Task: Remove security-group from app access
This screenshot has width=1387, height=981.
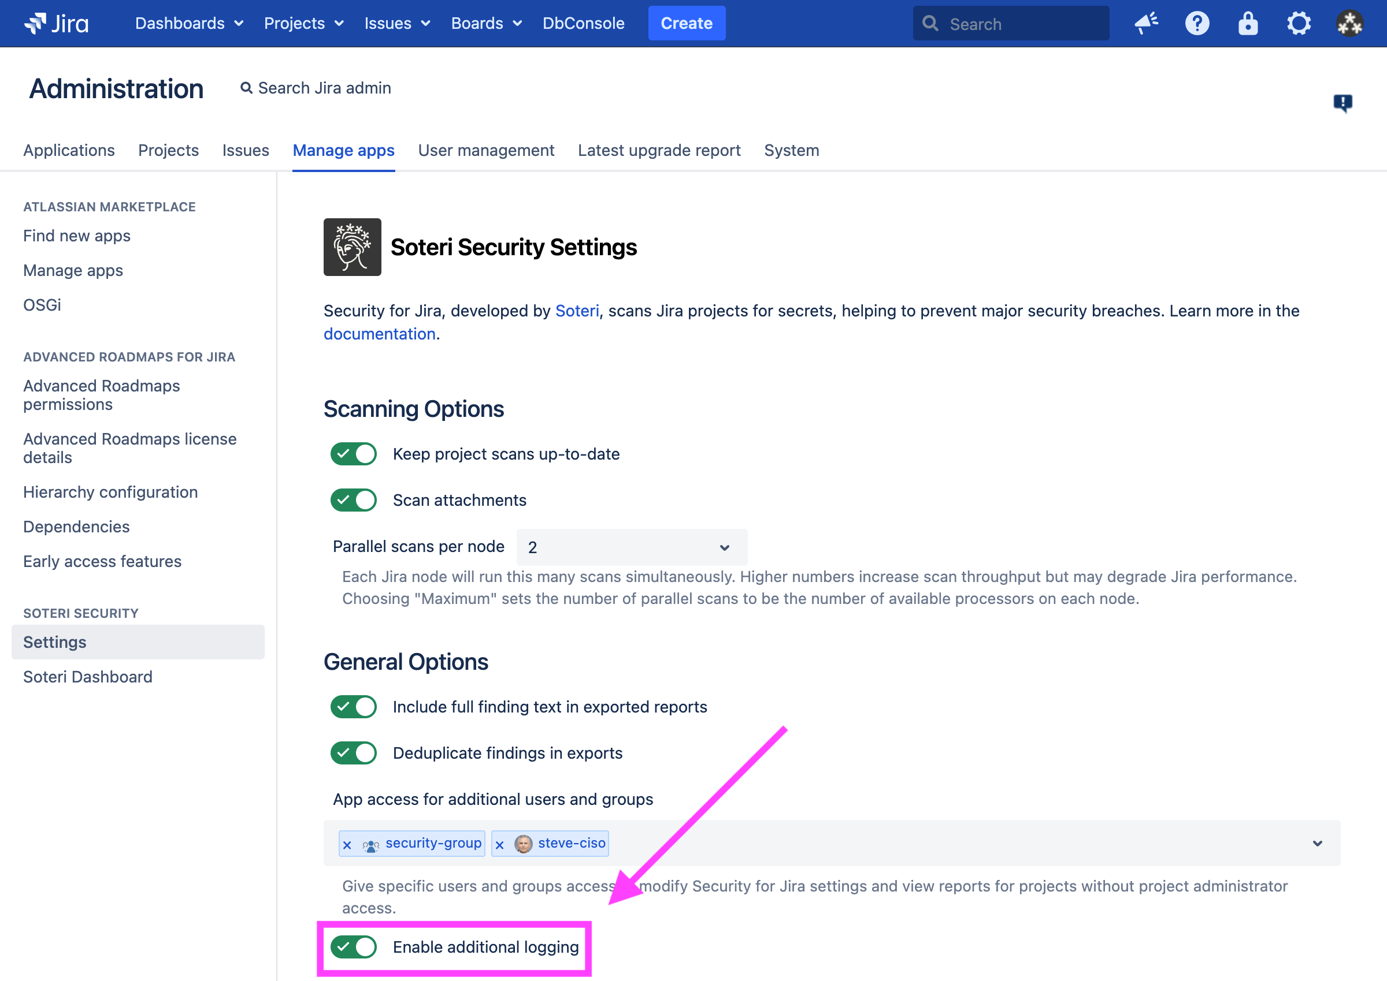Action: tap(347, 843)
